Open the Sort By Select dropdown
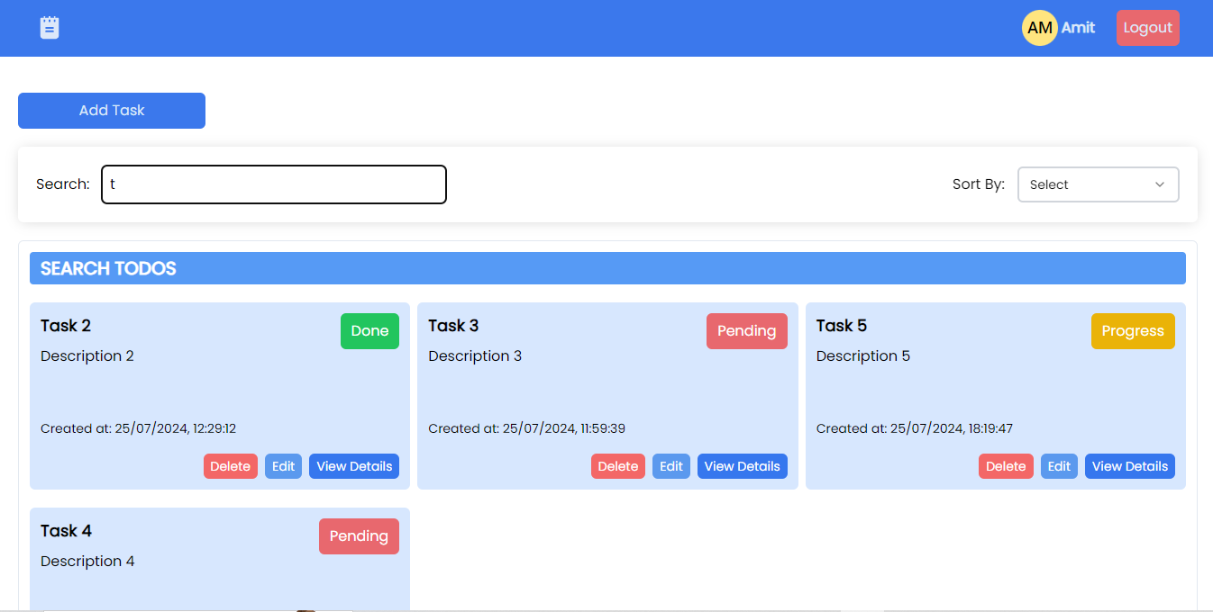Image resolution: width=1213 pixels, height=612 pixels. pos(1098,184)
